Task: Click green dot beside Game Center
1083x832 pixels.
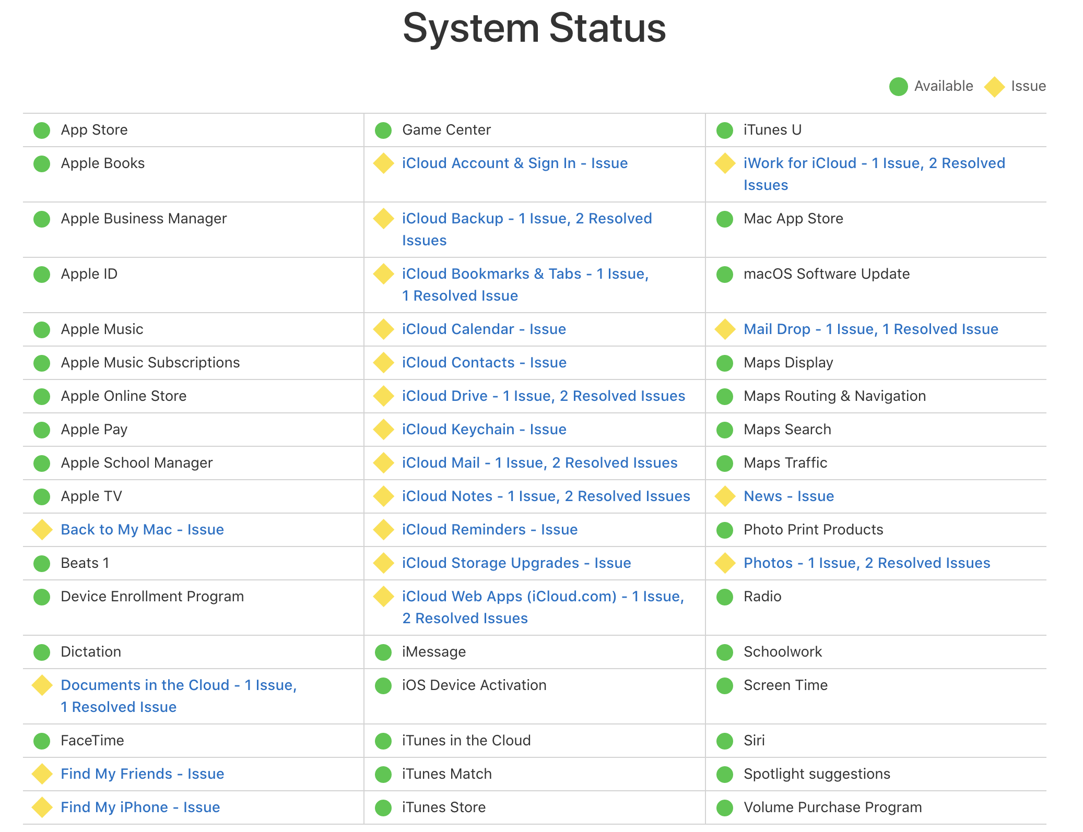Action: tap(383, 130)
